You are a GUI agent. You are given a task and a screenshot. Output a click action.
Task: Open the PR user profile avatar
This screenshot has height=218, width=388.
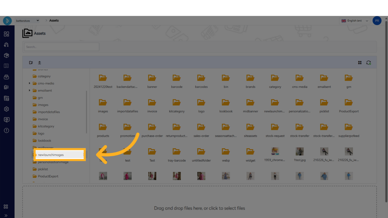coord(377,21)
